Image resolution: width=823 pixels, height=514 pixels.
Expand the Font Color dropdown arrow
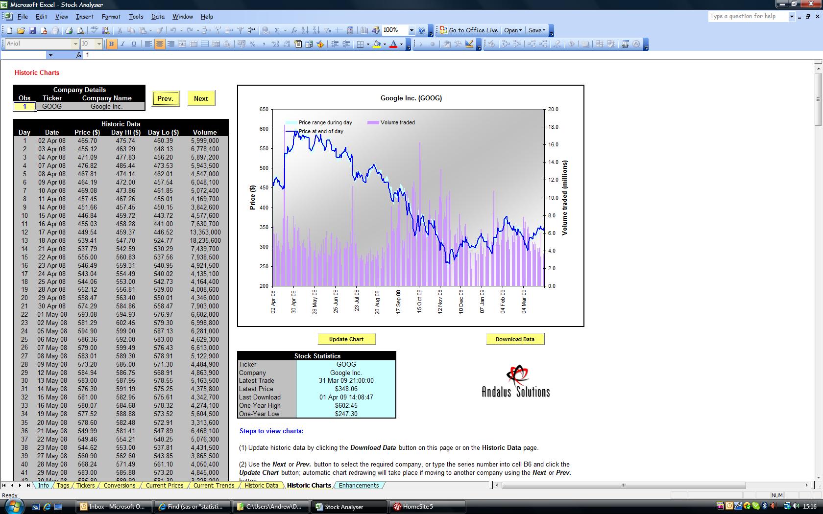(x=401, y=44)
